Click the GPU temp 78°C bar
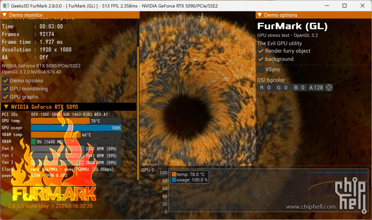This screenshot has height=220, width=372. point(76,121)
